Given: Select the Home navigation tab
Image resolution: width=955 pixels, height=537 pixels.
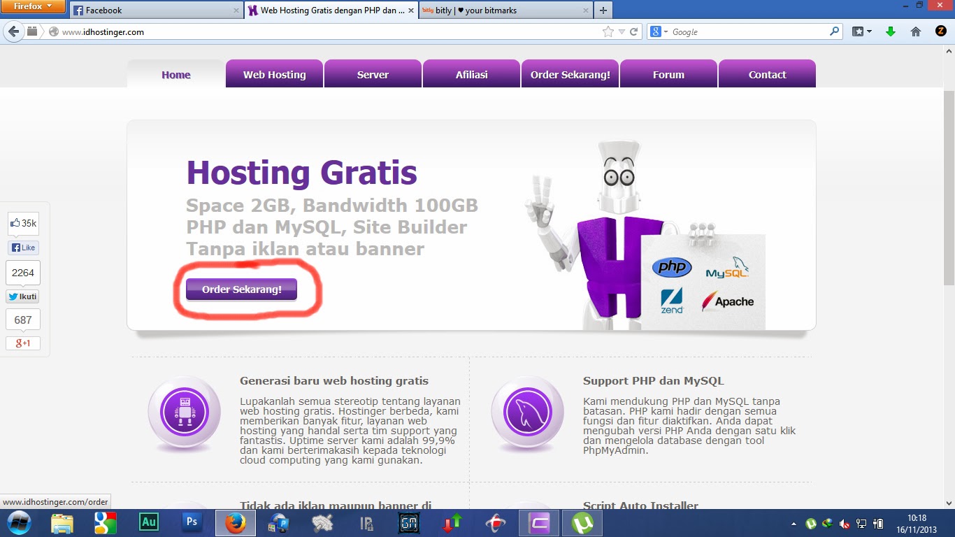Looking at the screenshot, I should pyautogui.click(x=176, y=75).
